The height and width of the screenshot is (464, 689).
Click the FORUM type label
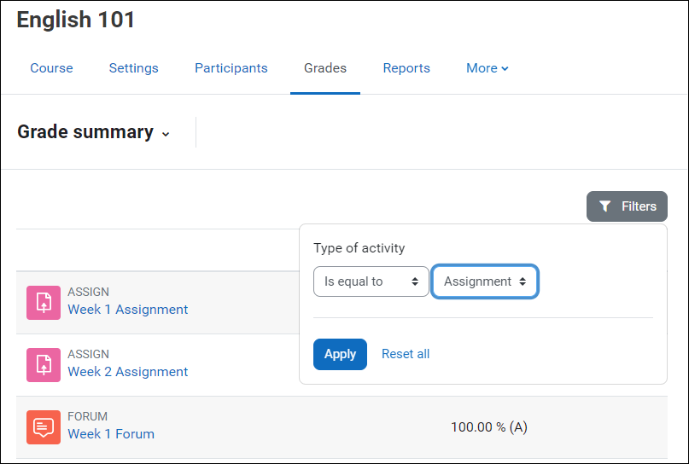[x=87, y=416]
